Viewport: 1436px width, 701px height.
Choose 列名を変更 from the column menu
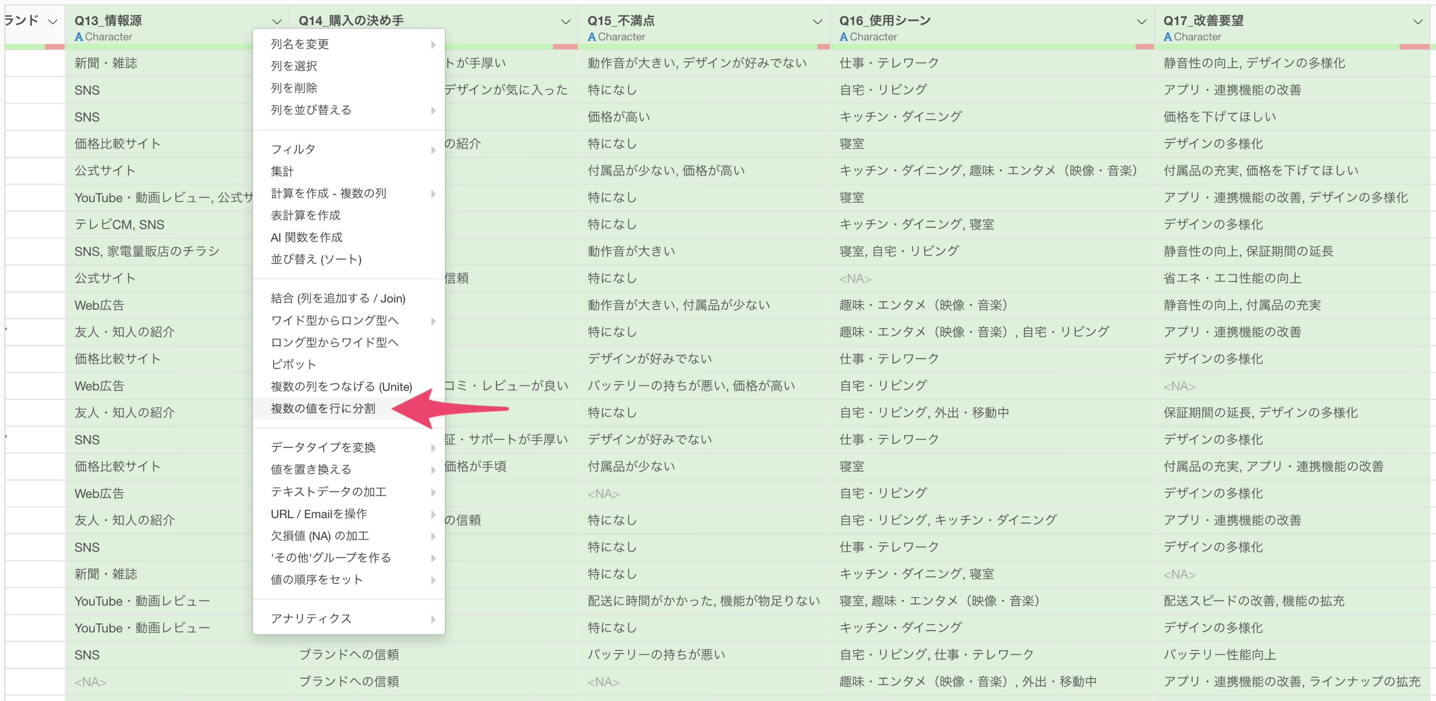pos(349,44)
